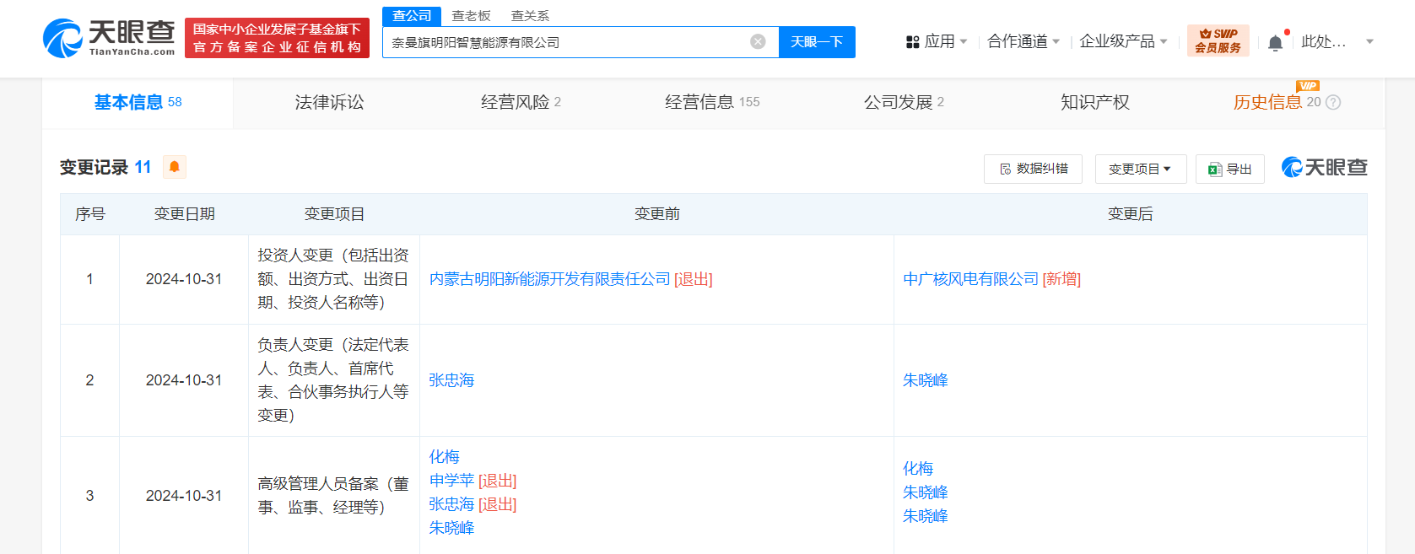Open user account dropdown arrow
Screen dimensions: 1415x554
pyautogui.click(x=1369, y=41)
